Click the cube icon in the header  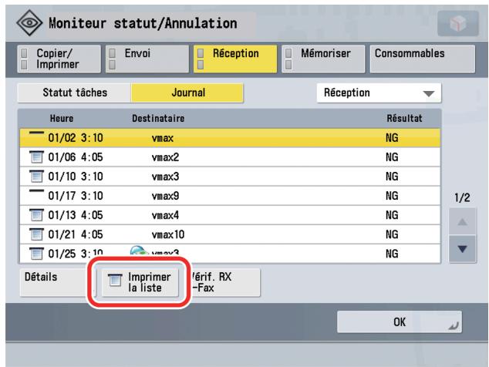458,23
